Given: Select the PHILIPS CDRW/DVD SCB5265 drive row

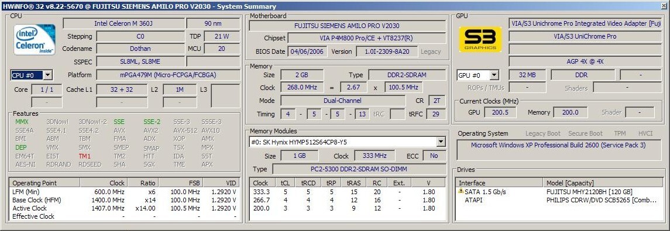Looking at the screenshot, I should pos(560,200).
